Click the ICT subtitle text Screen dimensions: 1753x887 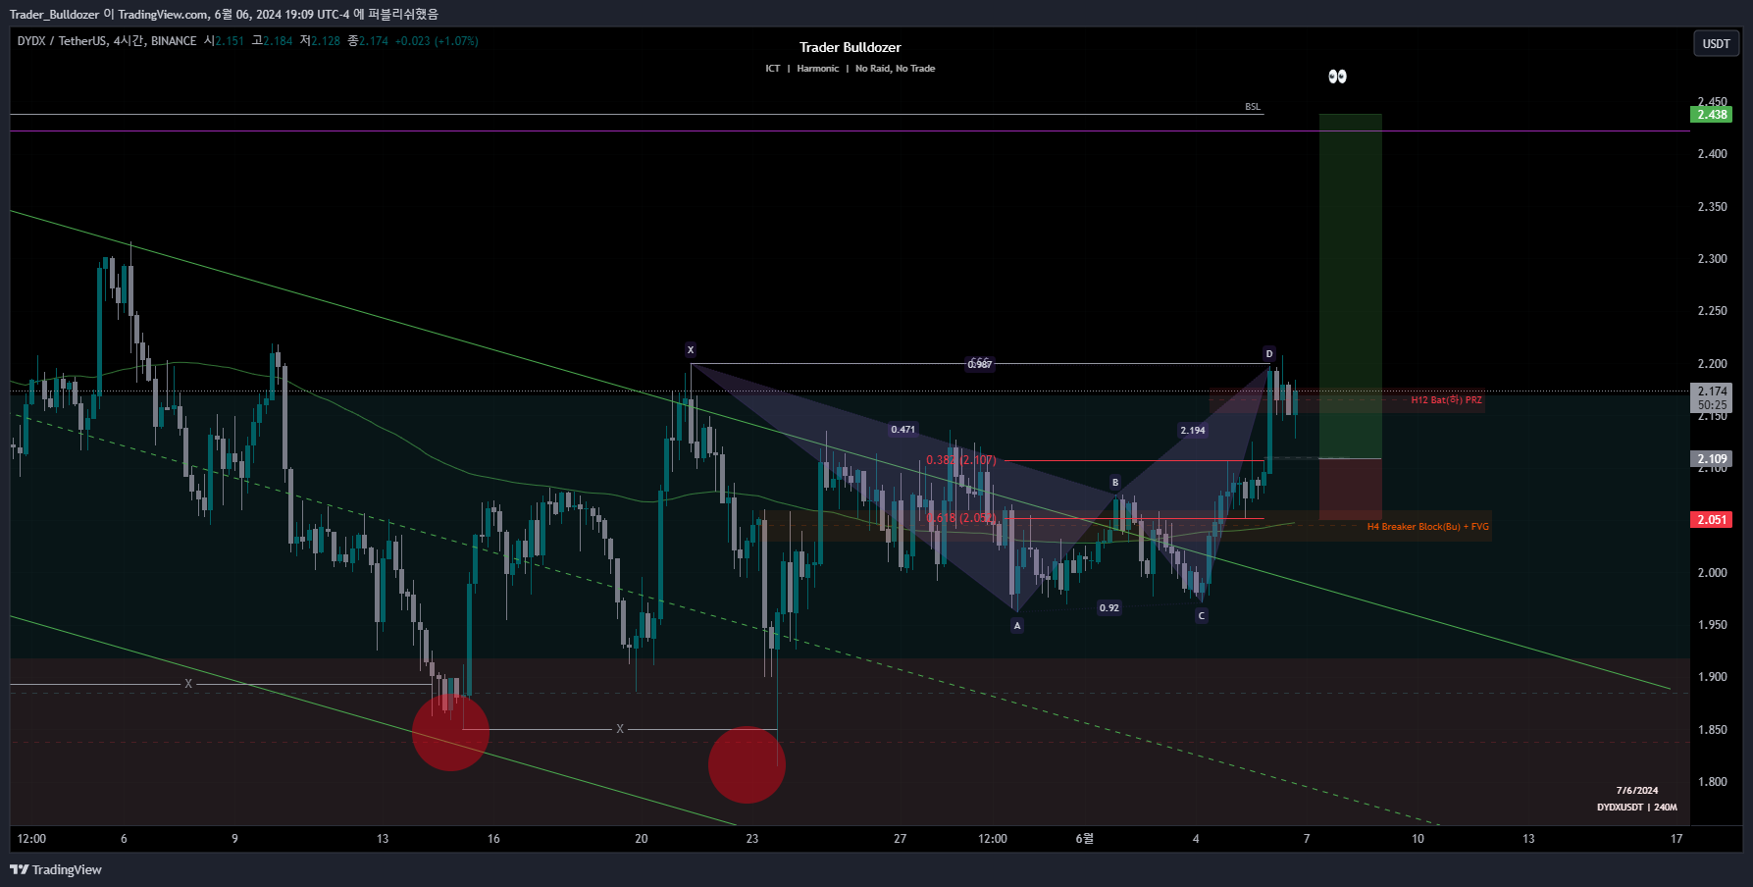point(773,69)
